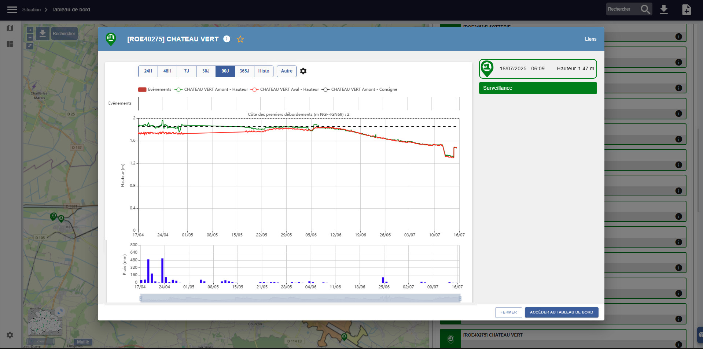Click right handle of chart range slider
The height and width of the screenshot is (349, 703).
click(460, 298)
